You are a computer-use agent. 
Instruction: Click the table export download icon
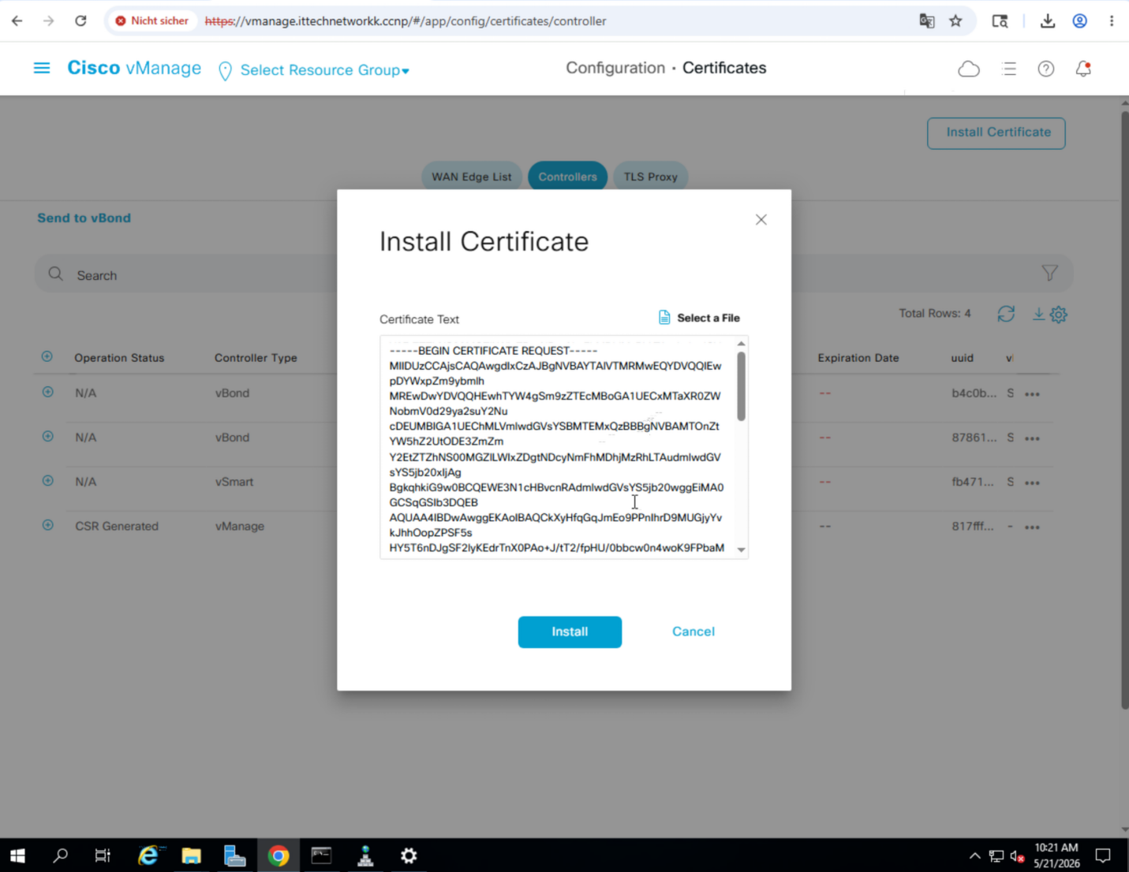pos(1039,314)
